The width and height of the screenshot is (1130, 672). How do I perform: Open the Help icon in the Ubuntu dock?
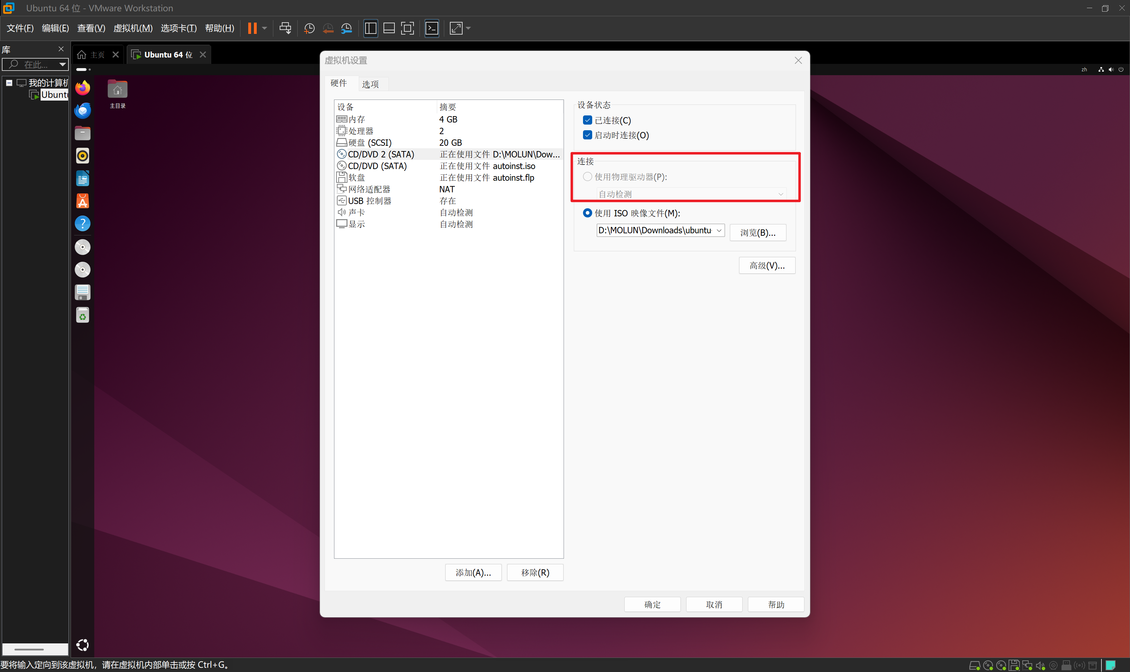pos(83,224)
